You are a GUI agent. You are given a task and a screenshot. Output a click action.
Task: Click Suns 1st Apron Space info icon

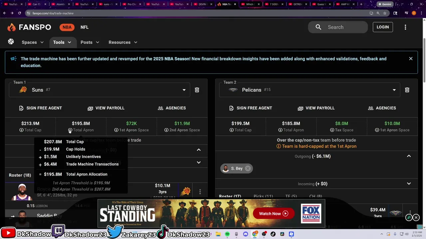coord(116,130)
